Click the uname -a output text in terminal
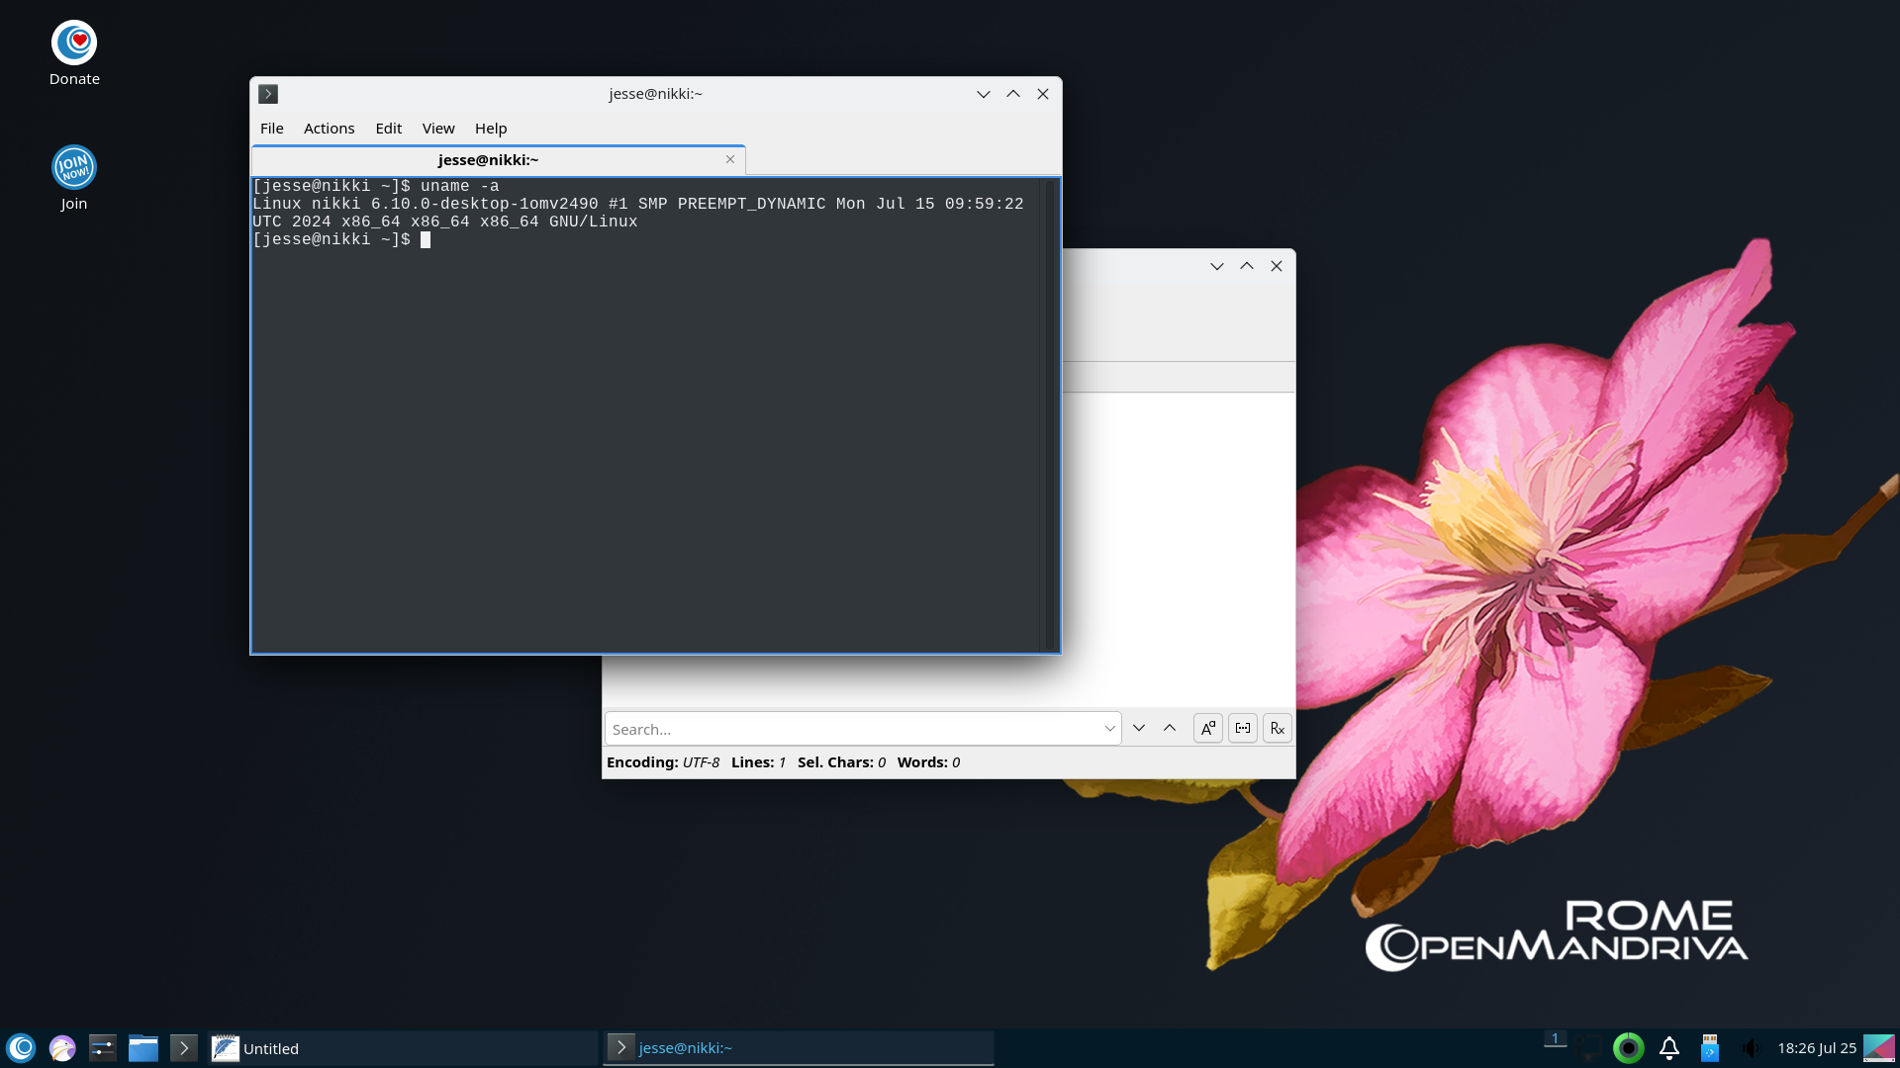Screen dimensions: 1900x1068 638,213
